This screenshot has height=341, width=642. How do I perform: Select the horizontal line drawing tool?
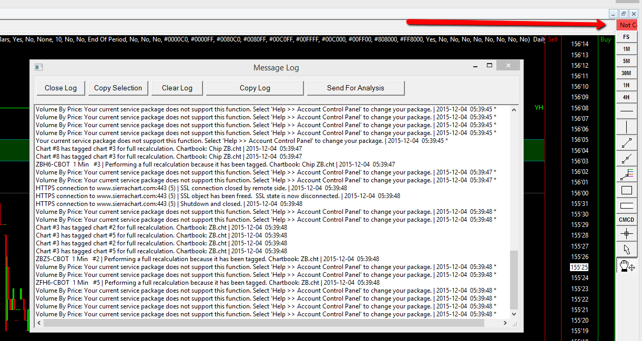[626, 111]
